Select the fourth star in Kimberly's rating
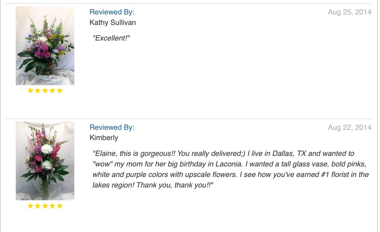The image size is (380, 232). pos(52,206)
